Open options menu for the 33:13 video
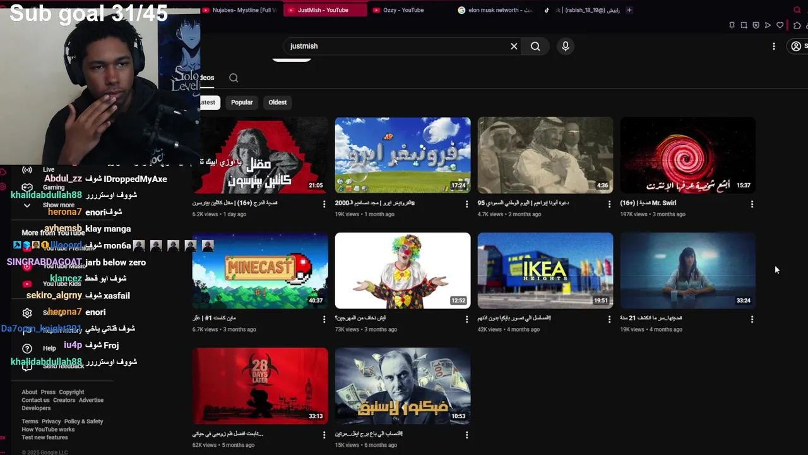This screenshot has height=455, width=808. pyautogui.click(x=324, y=435)
